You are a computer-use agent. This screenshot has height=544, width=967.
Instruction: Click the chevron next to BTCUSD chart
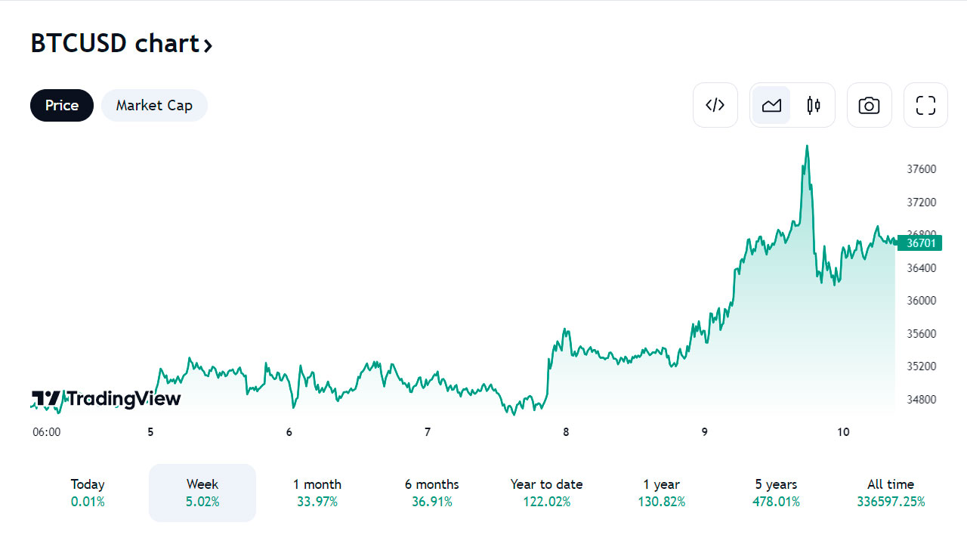coord(208,45)
